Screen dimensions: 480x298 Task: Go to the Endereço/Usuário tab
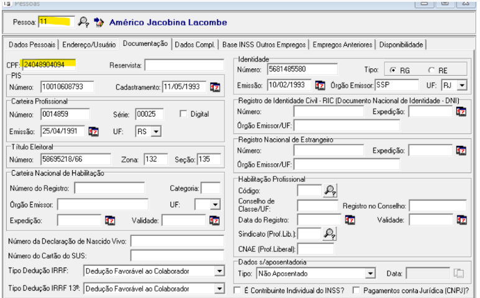coord(90,45)
